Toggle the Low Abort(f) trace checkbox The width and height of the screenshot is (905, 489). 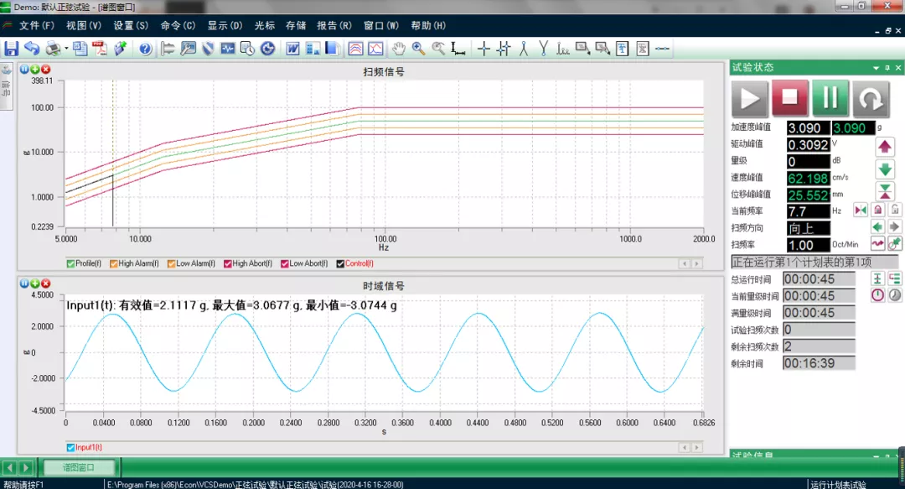[285, 263]
